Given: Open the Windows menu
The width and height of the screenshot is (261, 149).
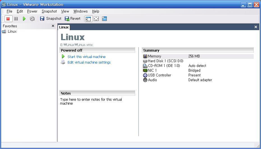Looking at the screenshot, I should point(80,11).
